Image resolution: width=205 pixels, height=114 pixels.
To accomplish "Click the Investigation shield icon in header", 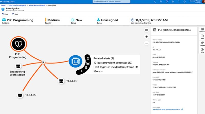I will [3, 9].
